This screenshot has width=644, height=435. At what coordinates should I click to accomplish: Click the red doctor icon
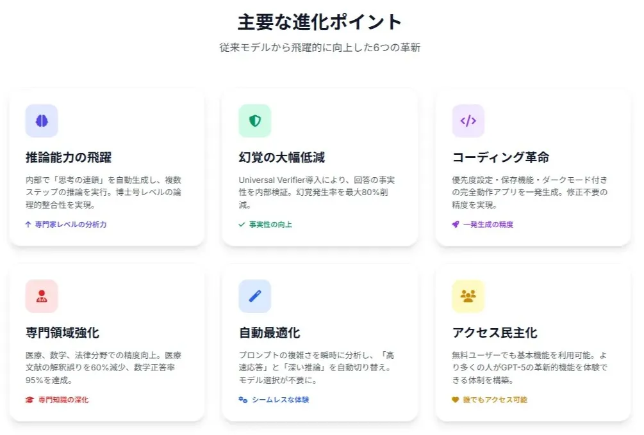(x=42, y=296)
